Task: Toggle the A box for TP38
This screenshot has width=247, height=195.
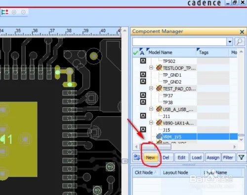Action: click(x=143, y=102)
